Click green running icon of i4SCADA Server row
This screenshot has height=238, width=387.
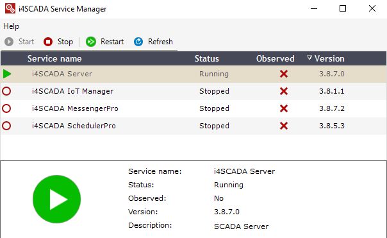coord(7,74)
